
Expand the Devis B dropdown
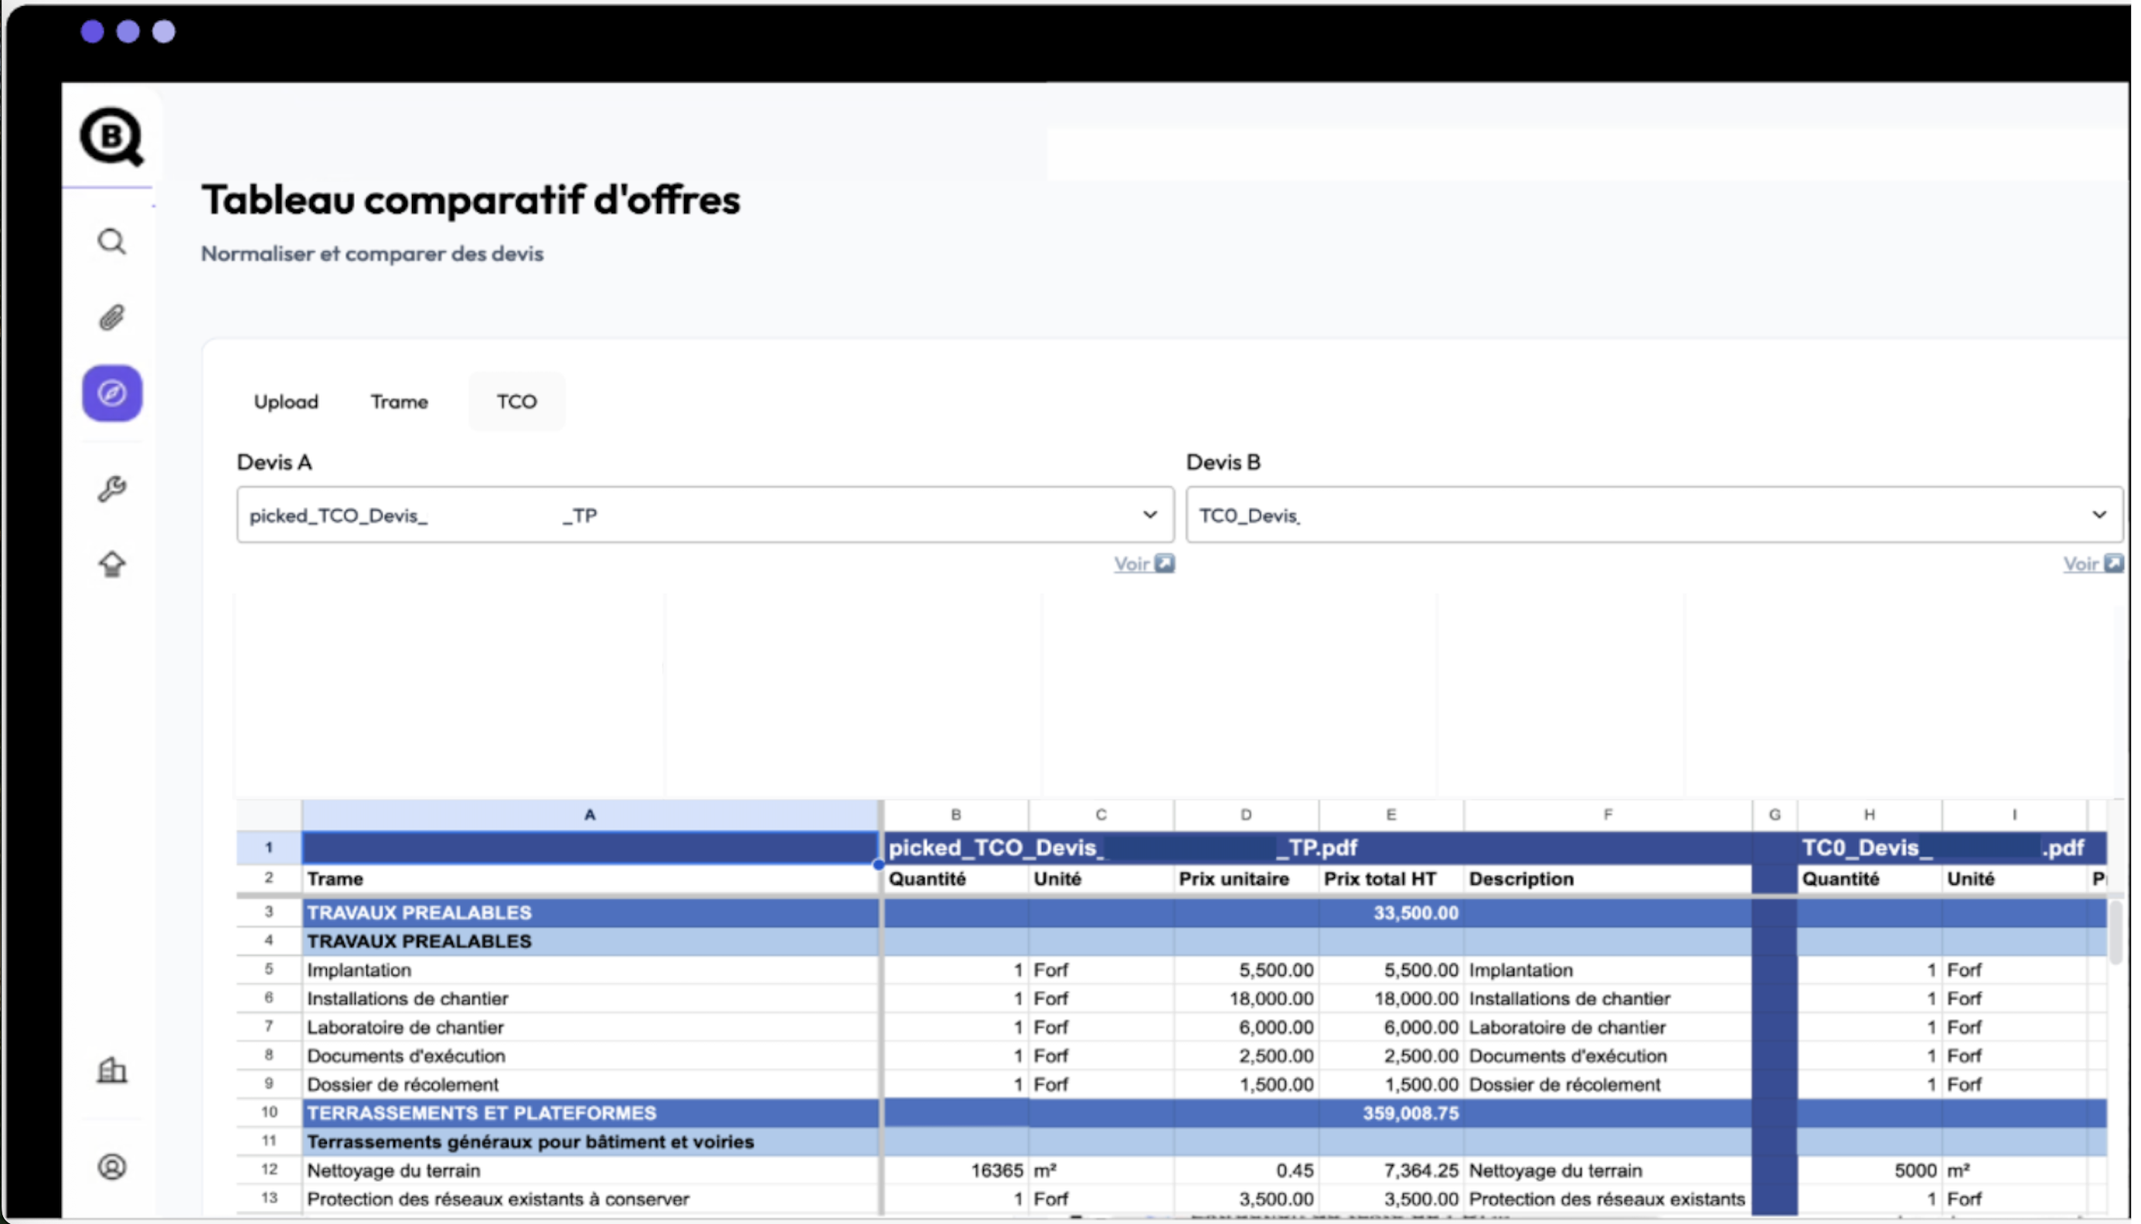coord(2099,515)
